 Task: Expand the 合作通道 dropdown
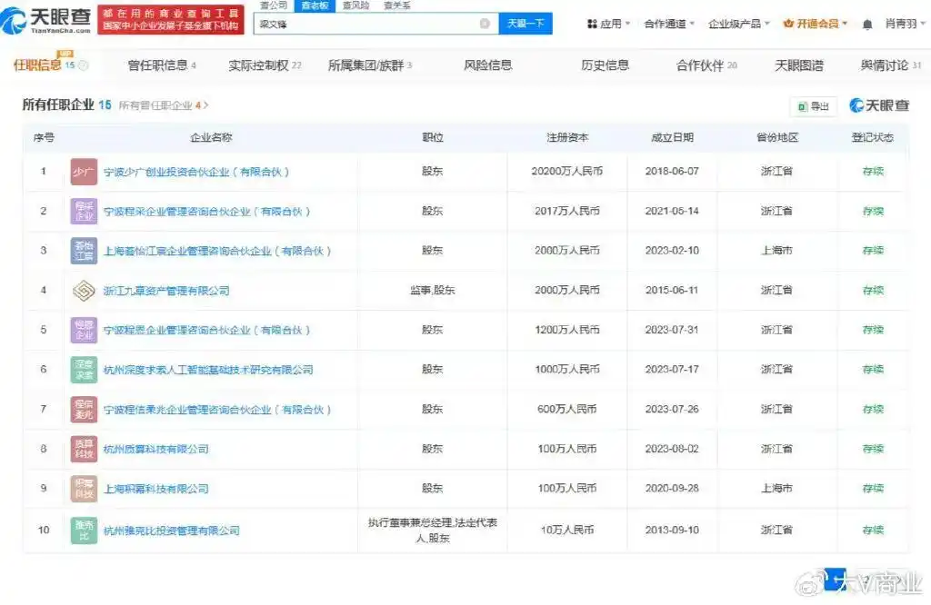(x=668, y=24)
